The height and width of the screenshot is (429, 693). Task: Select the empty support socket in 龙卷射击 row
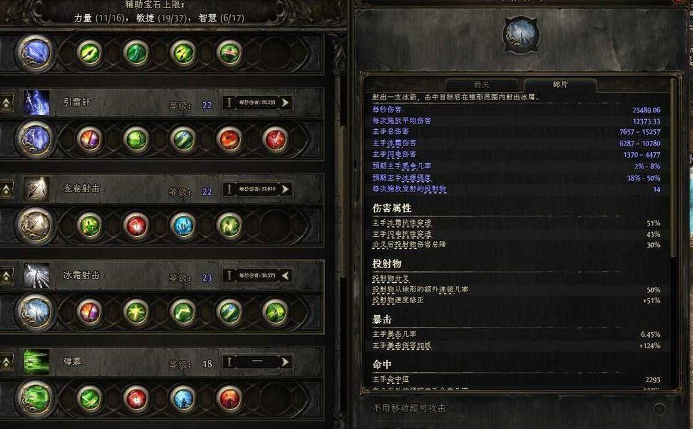275,226
